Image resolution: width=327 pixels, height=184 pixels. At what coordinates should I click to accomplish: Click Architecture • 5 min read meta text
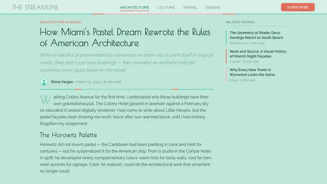(247, 43)
